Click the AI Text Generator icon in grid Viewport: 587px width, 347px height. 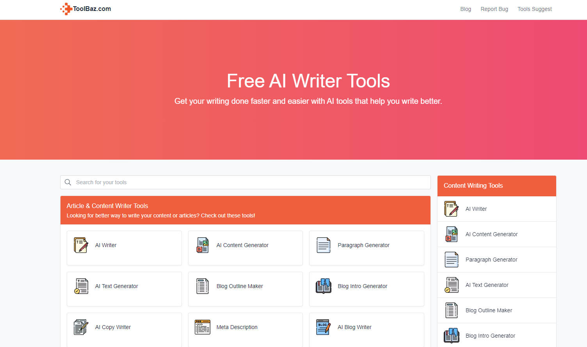81,286
